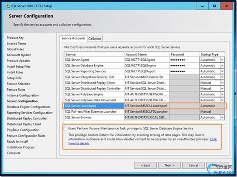Click PolyBase Configuration step in sidebar
This screenshot has width=237, height=177.
(x=23, y=130)
